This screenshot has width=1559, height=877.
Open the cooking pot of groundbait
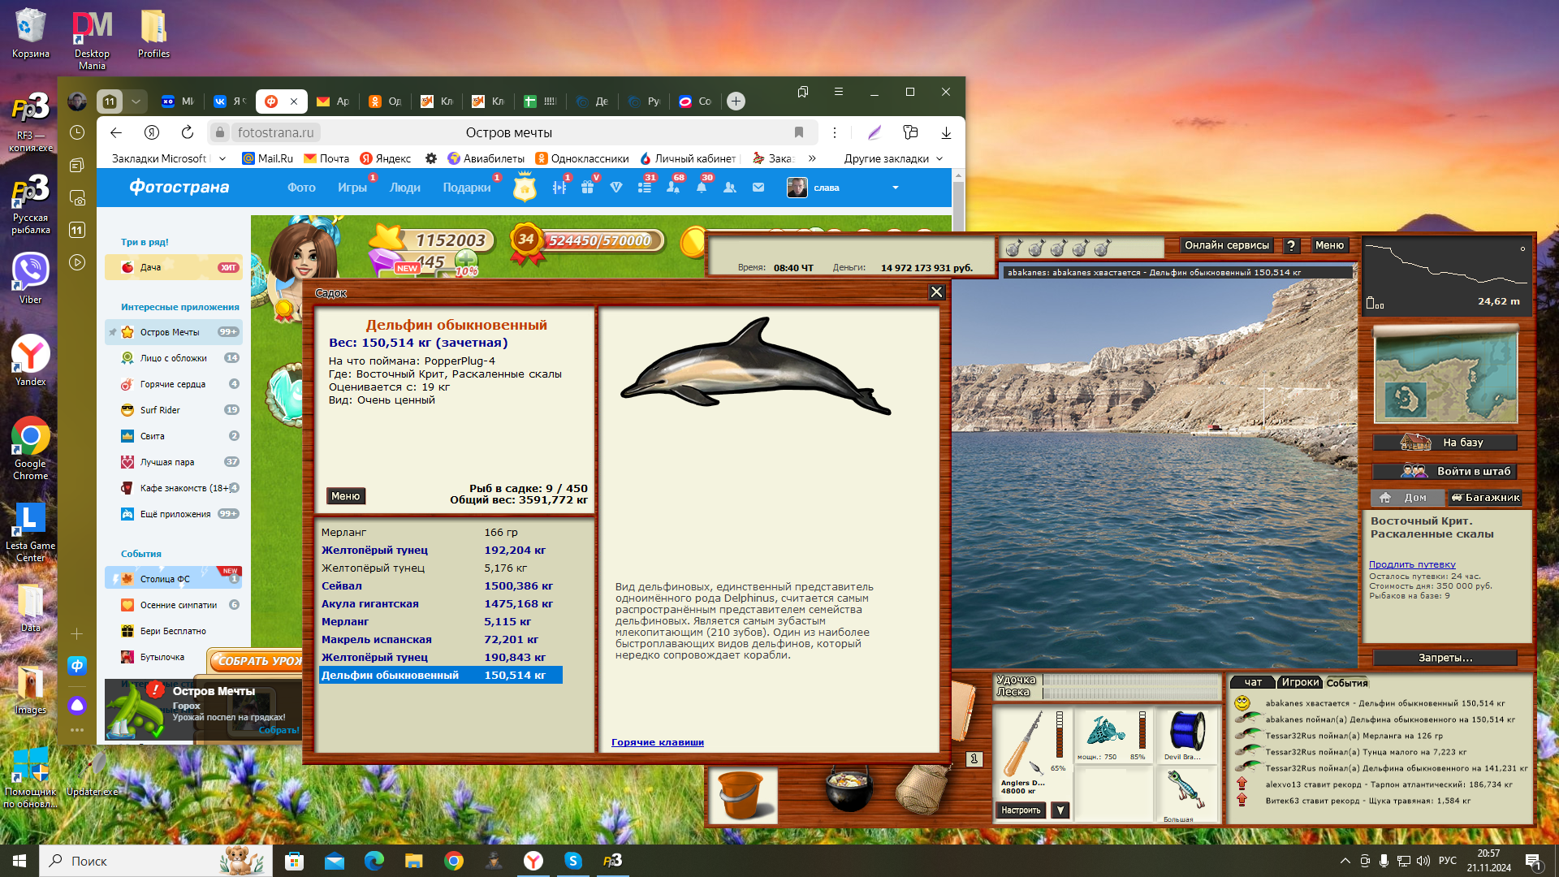(849, 789)
